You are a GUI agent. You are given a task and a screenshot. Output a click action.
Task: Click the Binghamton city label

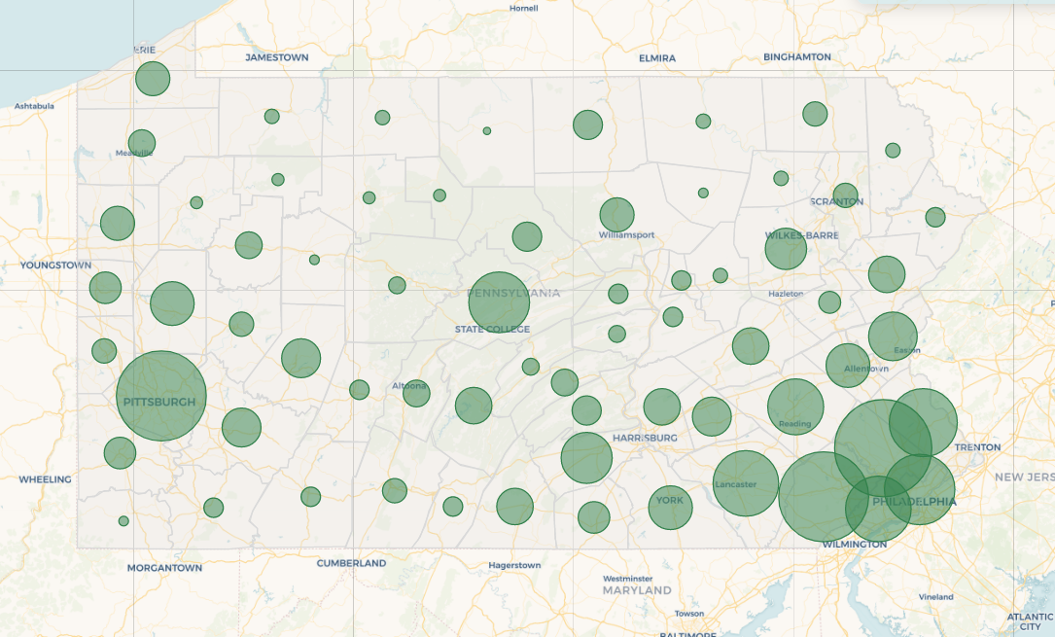point(796,57)
